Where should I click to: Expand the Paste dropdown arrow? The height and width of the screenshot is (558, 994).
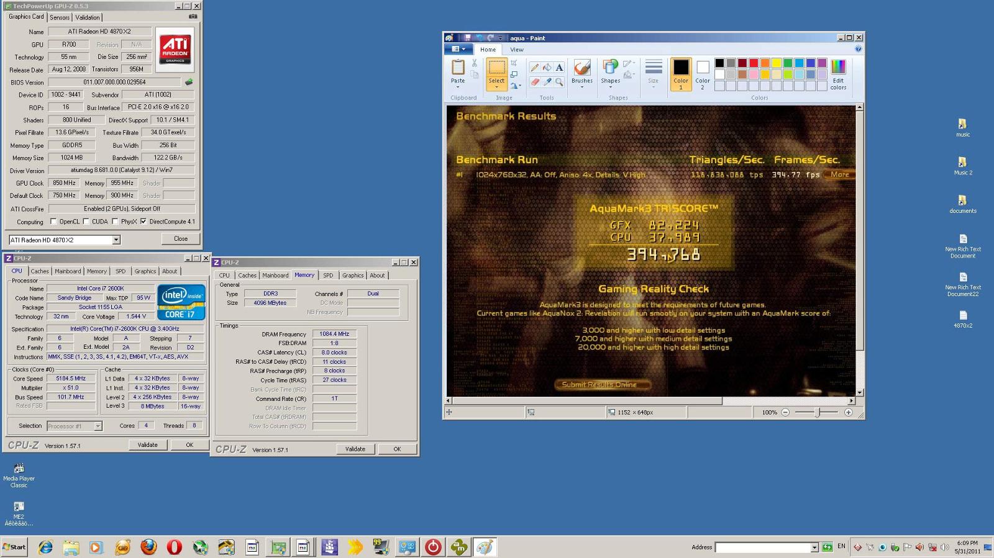[x=458, y=88]
